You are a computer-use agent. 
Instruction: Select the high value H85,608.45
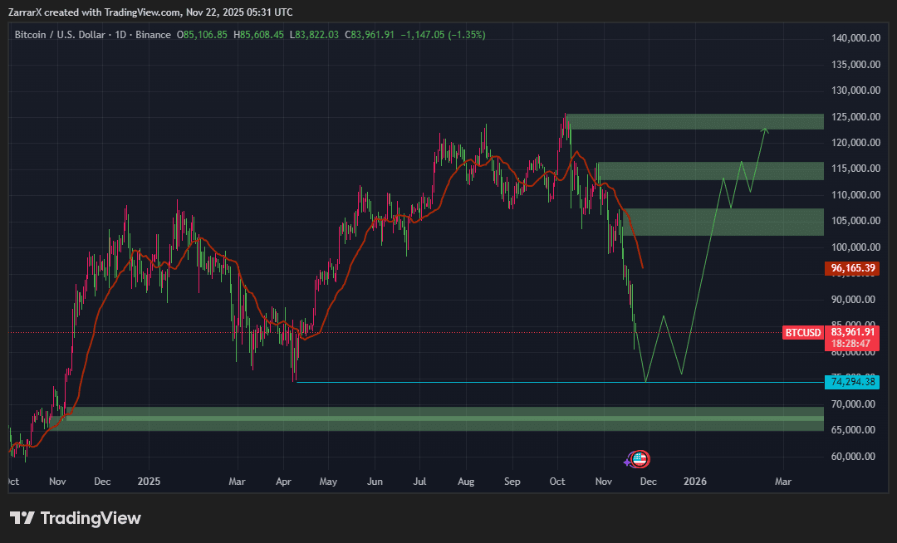click(258, 35)
